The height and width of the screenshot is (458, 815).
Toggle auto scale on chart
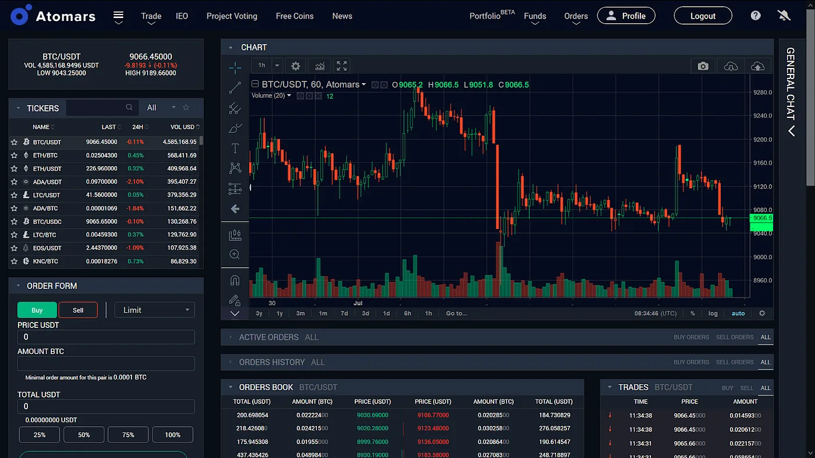click(738, 313)
